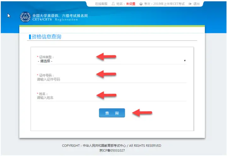
Task: Click the site title 全国大学英语四、六级考试报名网
Action: (x=60, y=16)
